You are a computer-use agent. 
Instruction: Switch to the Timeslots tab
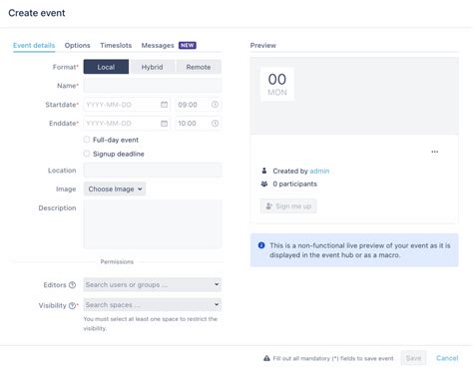coord(116,45)
